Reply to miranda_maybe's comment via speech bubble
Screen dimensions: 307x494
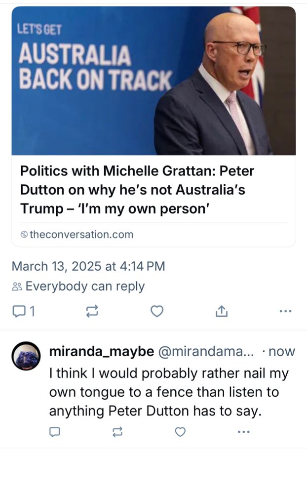click(55, 432)
